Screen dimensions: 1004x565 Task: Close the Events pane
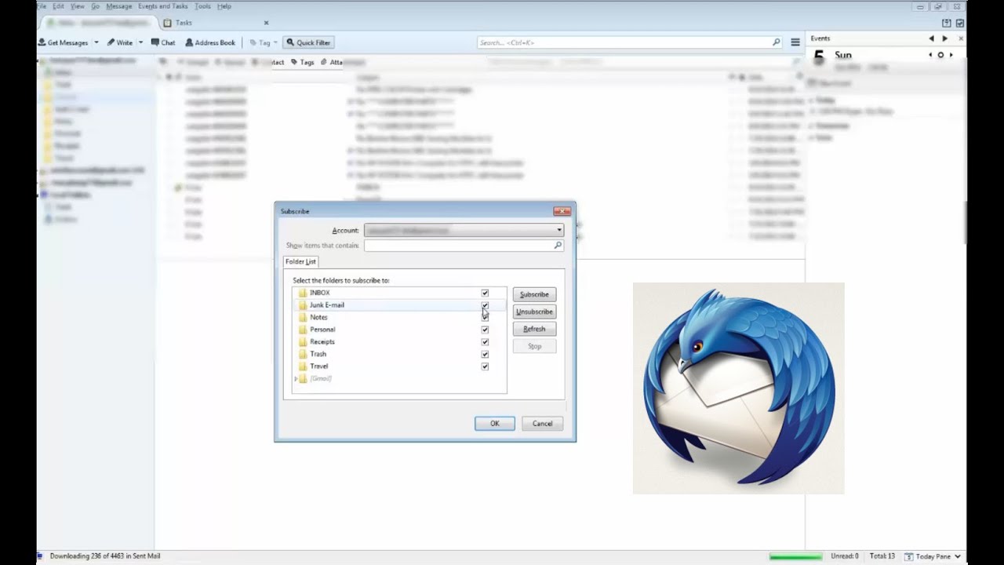click(x=960, y=38)
